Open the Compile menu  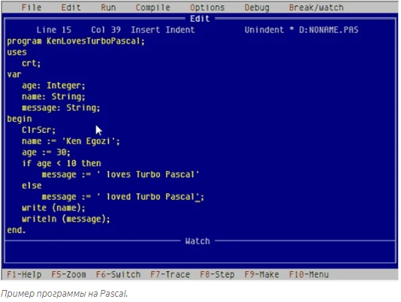[152, 8]
